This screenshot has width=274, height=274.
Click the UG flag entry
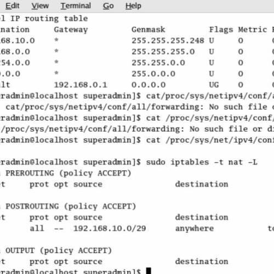[214, 85]
